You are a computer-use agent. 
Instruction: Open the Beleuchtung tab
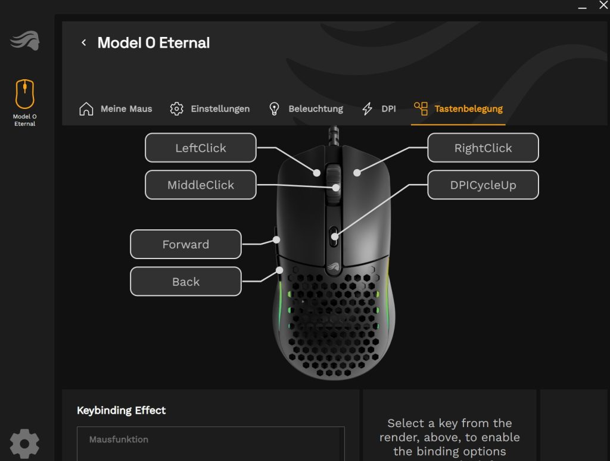(316, 109)
